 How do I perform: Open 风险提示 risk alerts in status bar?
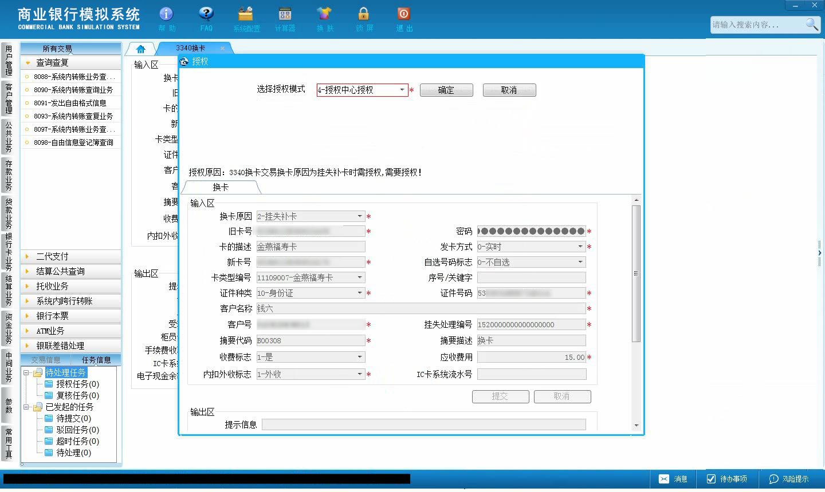pos(789,479)
